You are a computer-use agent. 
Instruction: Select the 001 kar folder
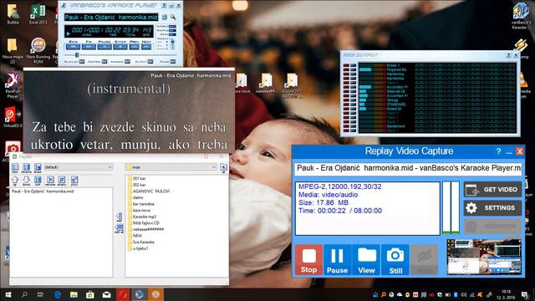(136, 178)
